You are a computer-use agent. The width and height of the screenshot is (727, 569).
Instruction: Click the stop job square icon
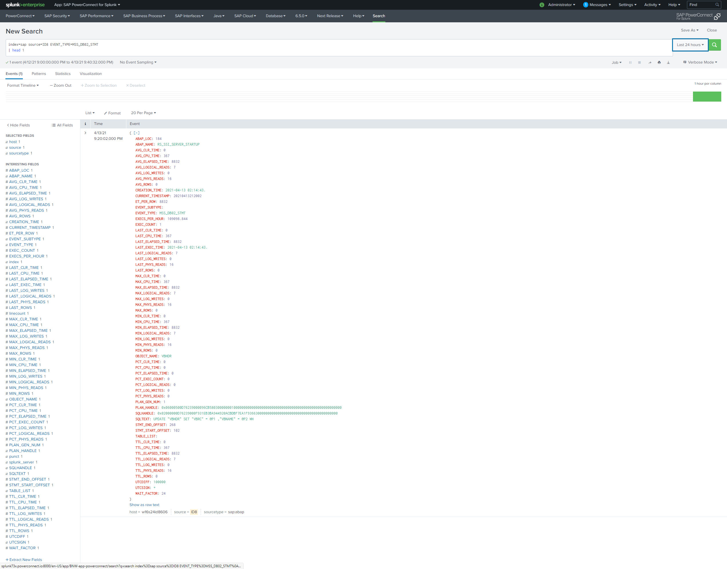639,63
